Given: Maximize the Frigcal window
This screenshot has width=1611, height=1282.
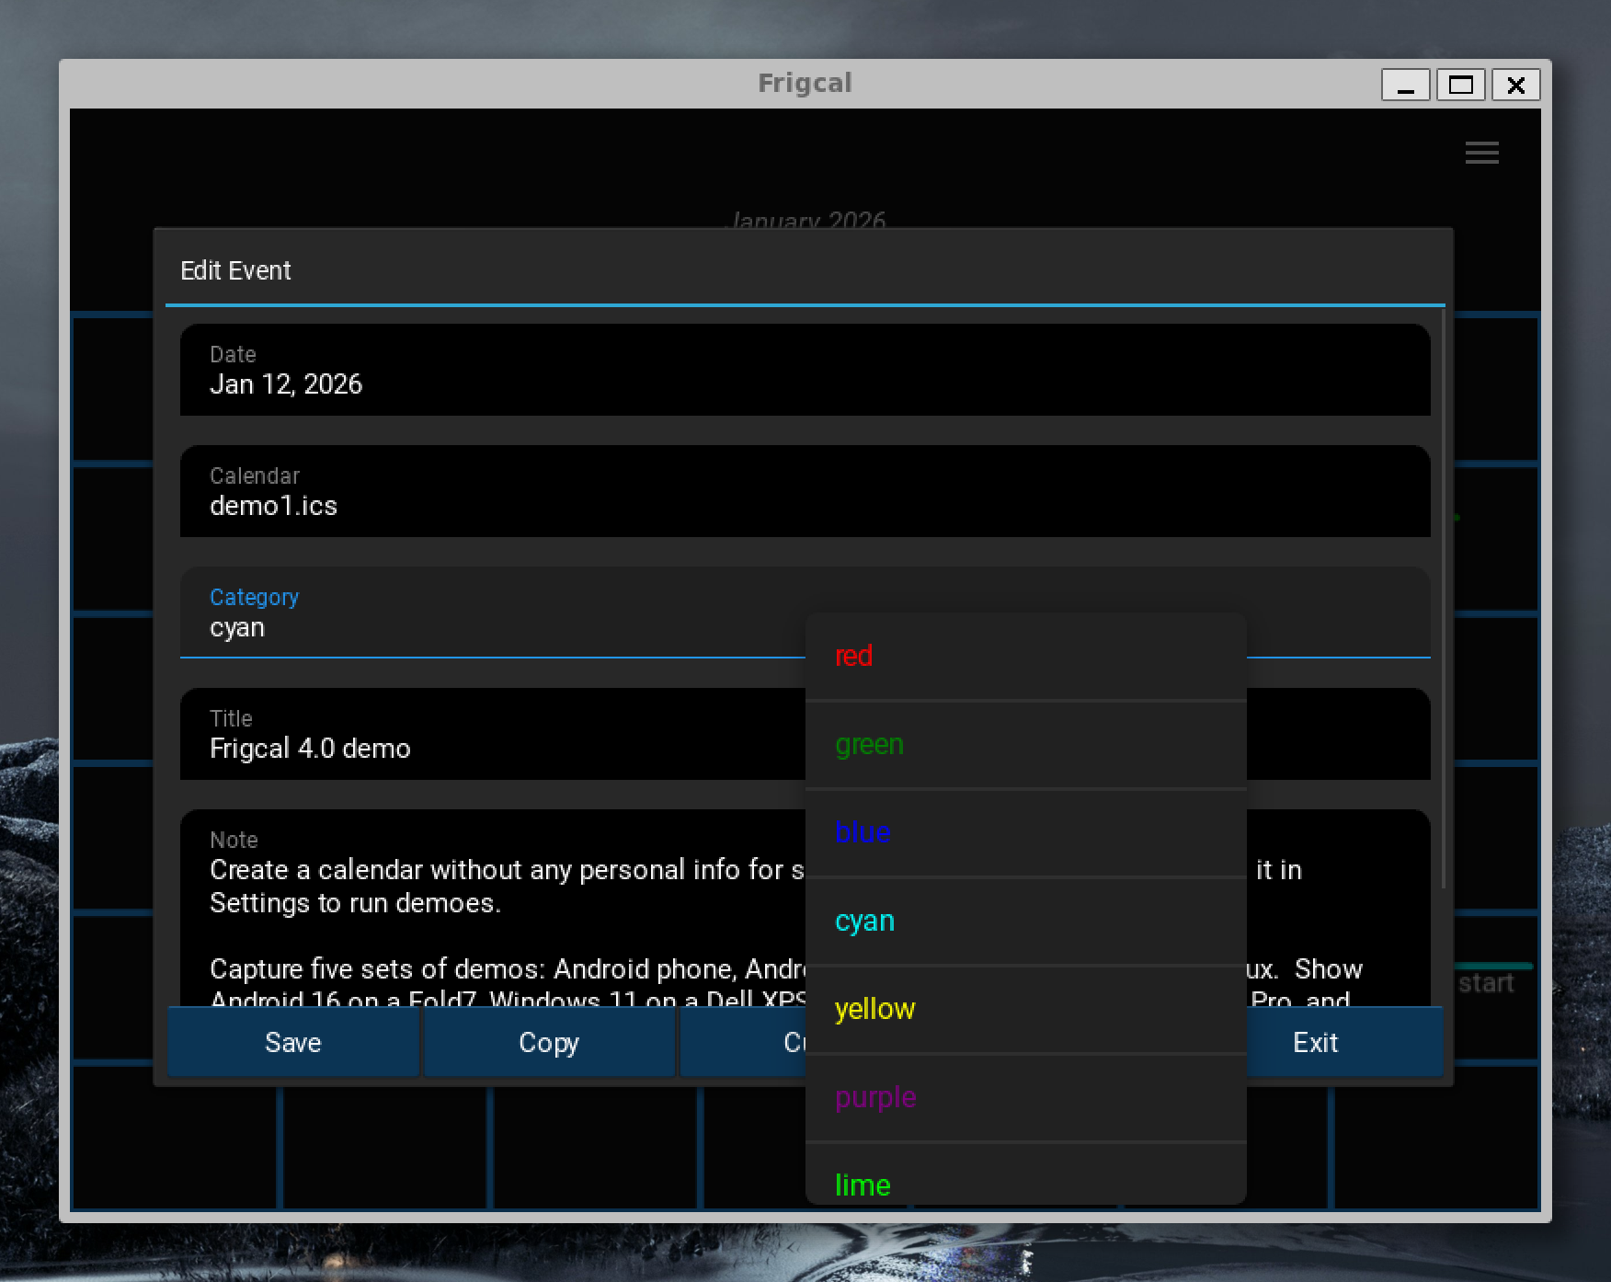Looking at the screenshot, I should point(1461,86).
